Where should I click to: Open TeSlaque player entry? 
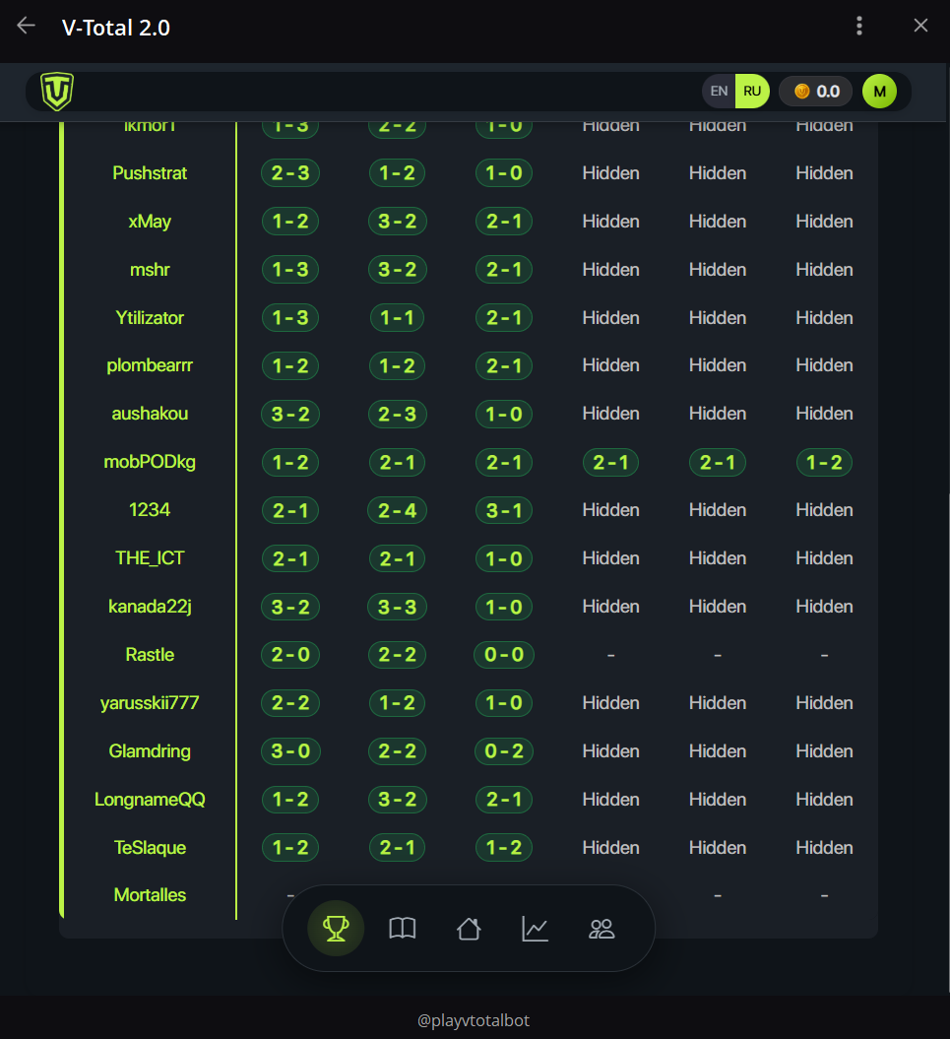(x=150, y=848)
